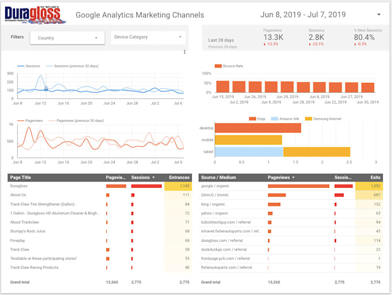Click the Jun 30, 2019 bounce rate bar
392x295 pixels.
click(368, 88)
